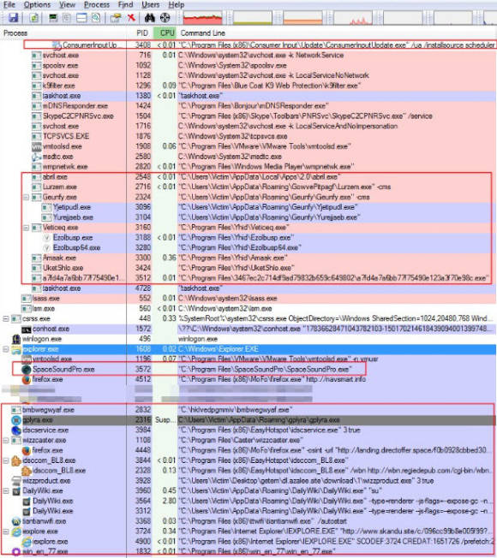Click the gplyra.exe blue icon
This screenshot has width=497, height=558.
(x=16, y=420)
